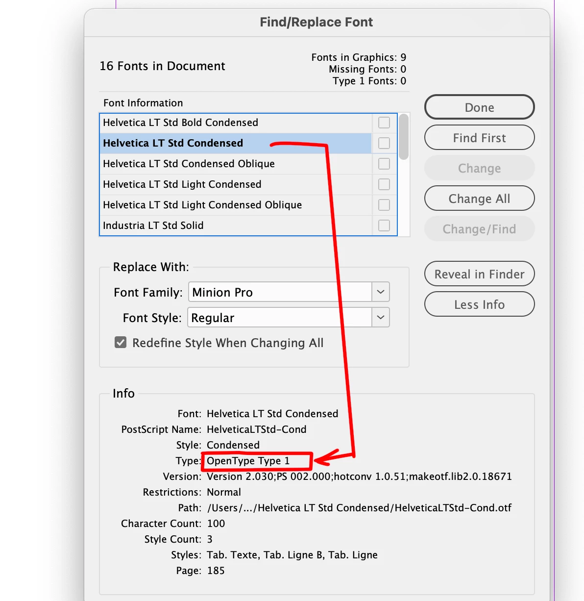Click the font path ending in HelveticaLTStd-Cond.otf
The width and height of the screenshot is (584, 601).
click(x=359, y=508)
